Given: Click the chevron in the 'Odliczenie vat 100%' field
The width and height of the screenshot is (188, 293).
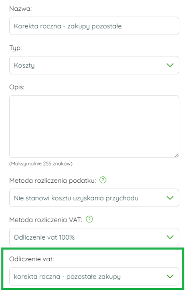Looking at the screenshot, I should 170,237.
